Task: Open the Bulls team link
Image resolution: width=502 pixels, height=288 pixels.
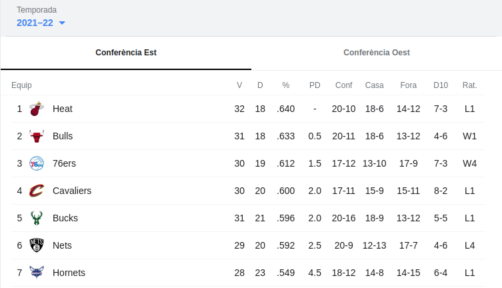Action: click(x=63, y=136)
